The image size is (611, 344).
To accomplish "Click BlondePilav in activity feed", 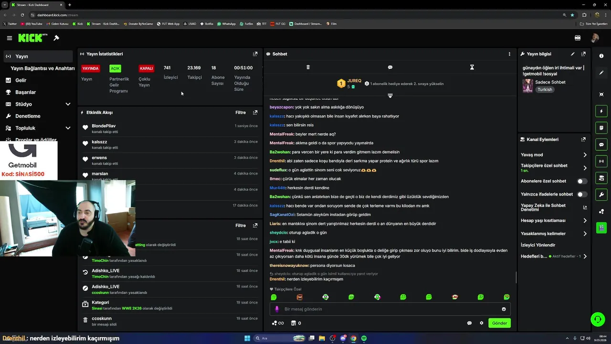I will click(x=104, y=126).
